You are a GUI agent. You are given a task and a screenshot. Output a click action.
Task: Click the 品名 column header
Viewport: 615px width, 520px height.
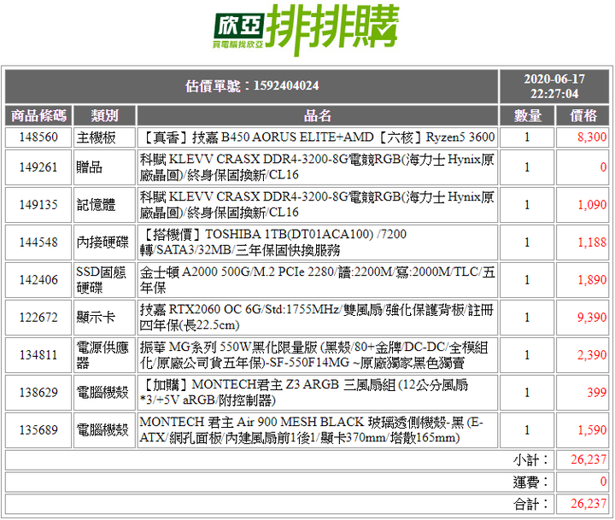(317, 115)
